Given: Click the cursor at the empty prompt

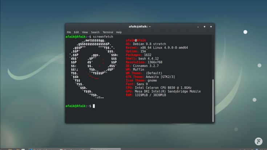Looking at the screenshot, I should (94, 106).
